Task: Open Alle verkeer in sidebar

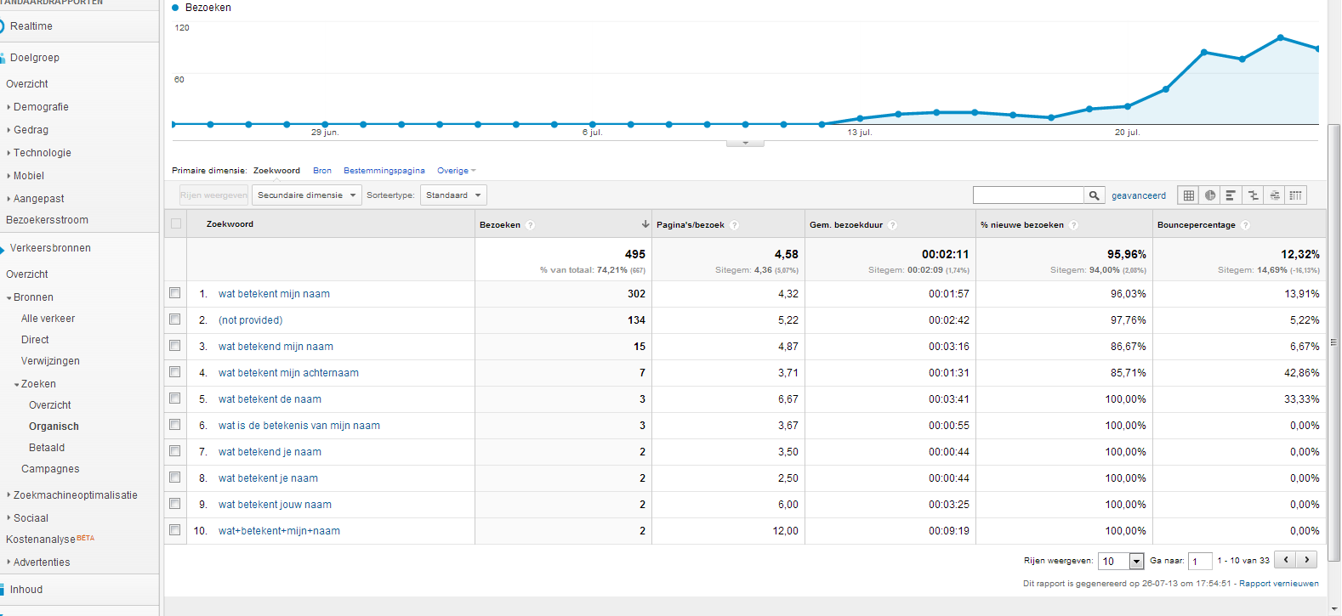Action: (48, 319)
